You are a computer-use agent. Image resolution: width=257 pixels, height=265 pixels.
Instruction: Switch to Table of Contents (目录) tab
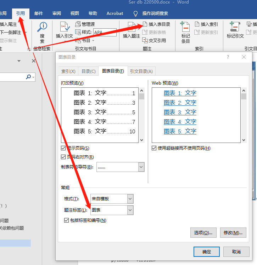pyautogui.click(x=89, y=71)
